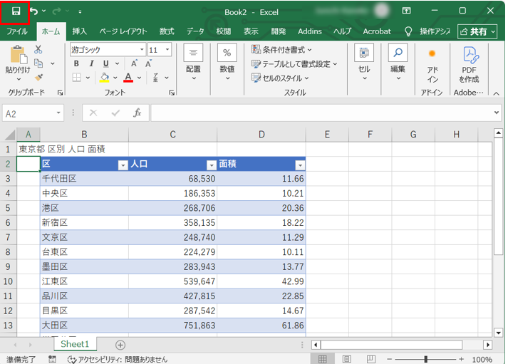This screenshot has width=508, height=364.
Task: Apply yellow fill color bucket
Action: [104, 78]
